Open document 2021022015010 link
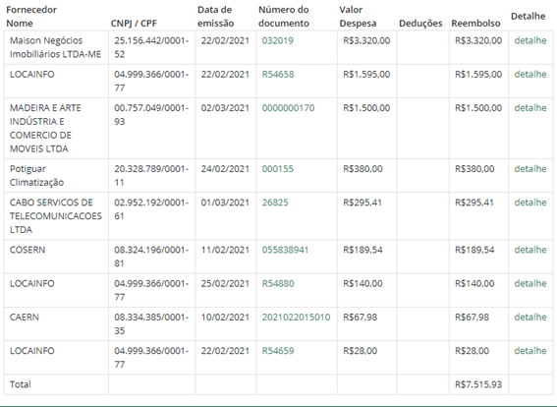This screenshot has width=557, height=407. (x=296, y=318)
